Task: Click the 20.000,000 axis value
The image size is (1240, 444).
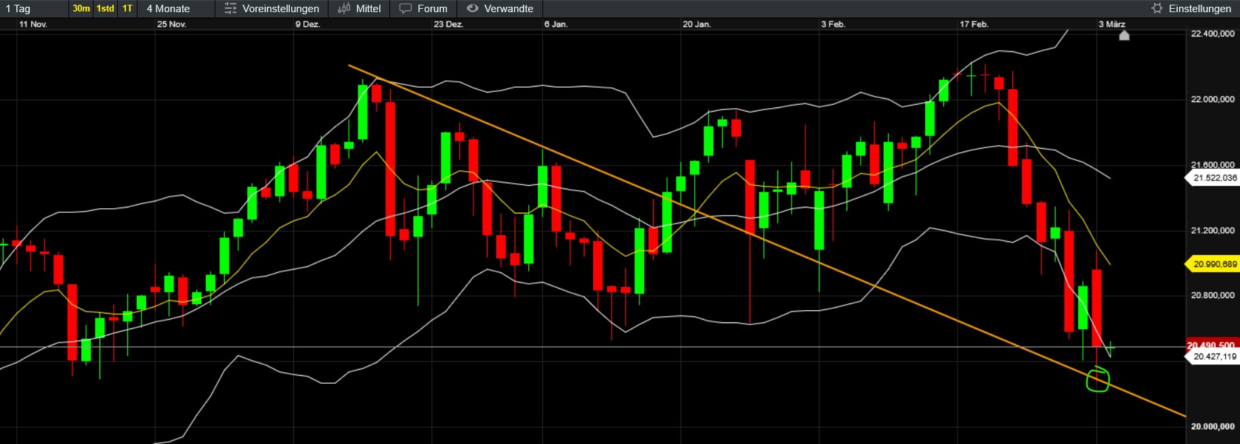Action: (1212, 426)
